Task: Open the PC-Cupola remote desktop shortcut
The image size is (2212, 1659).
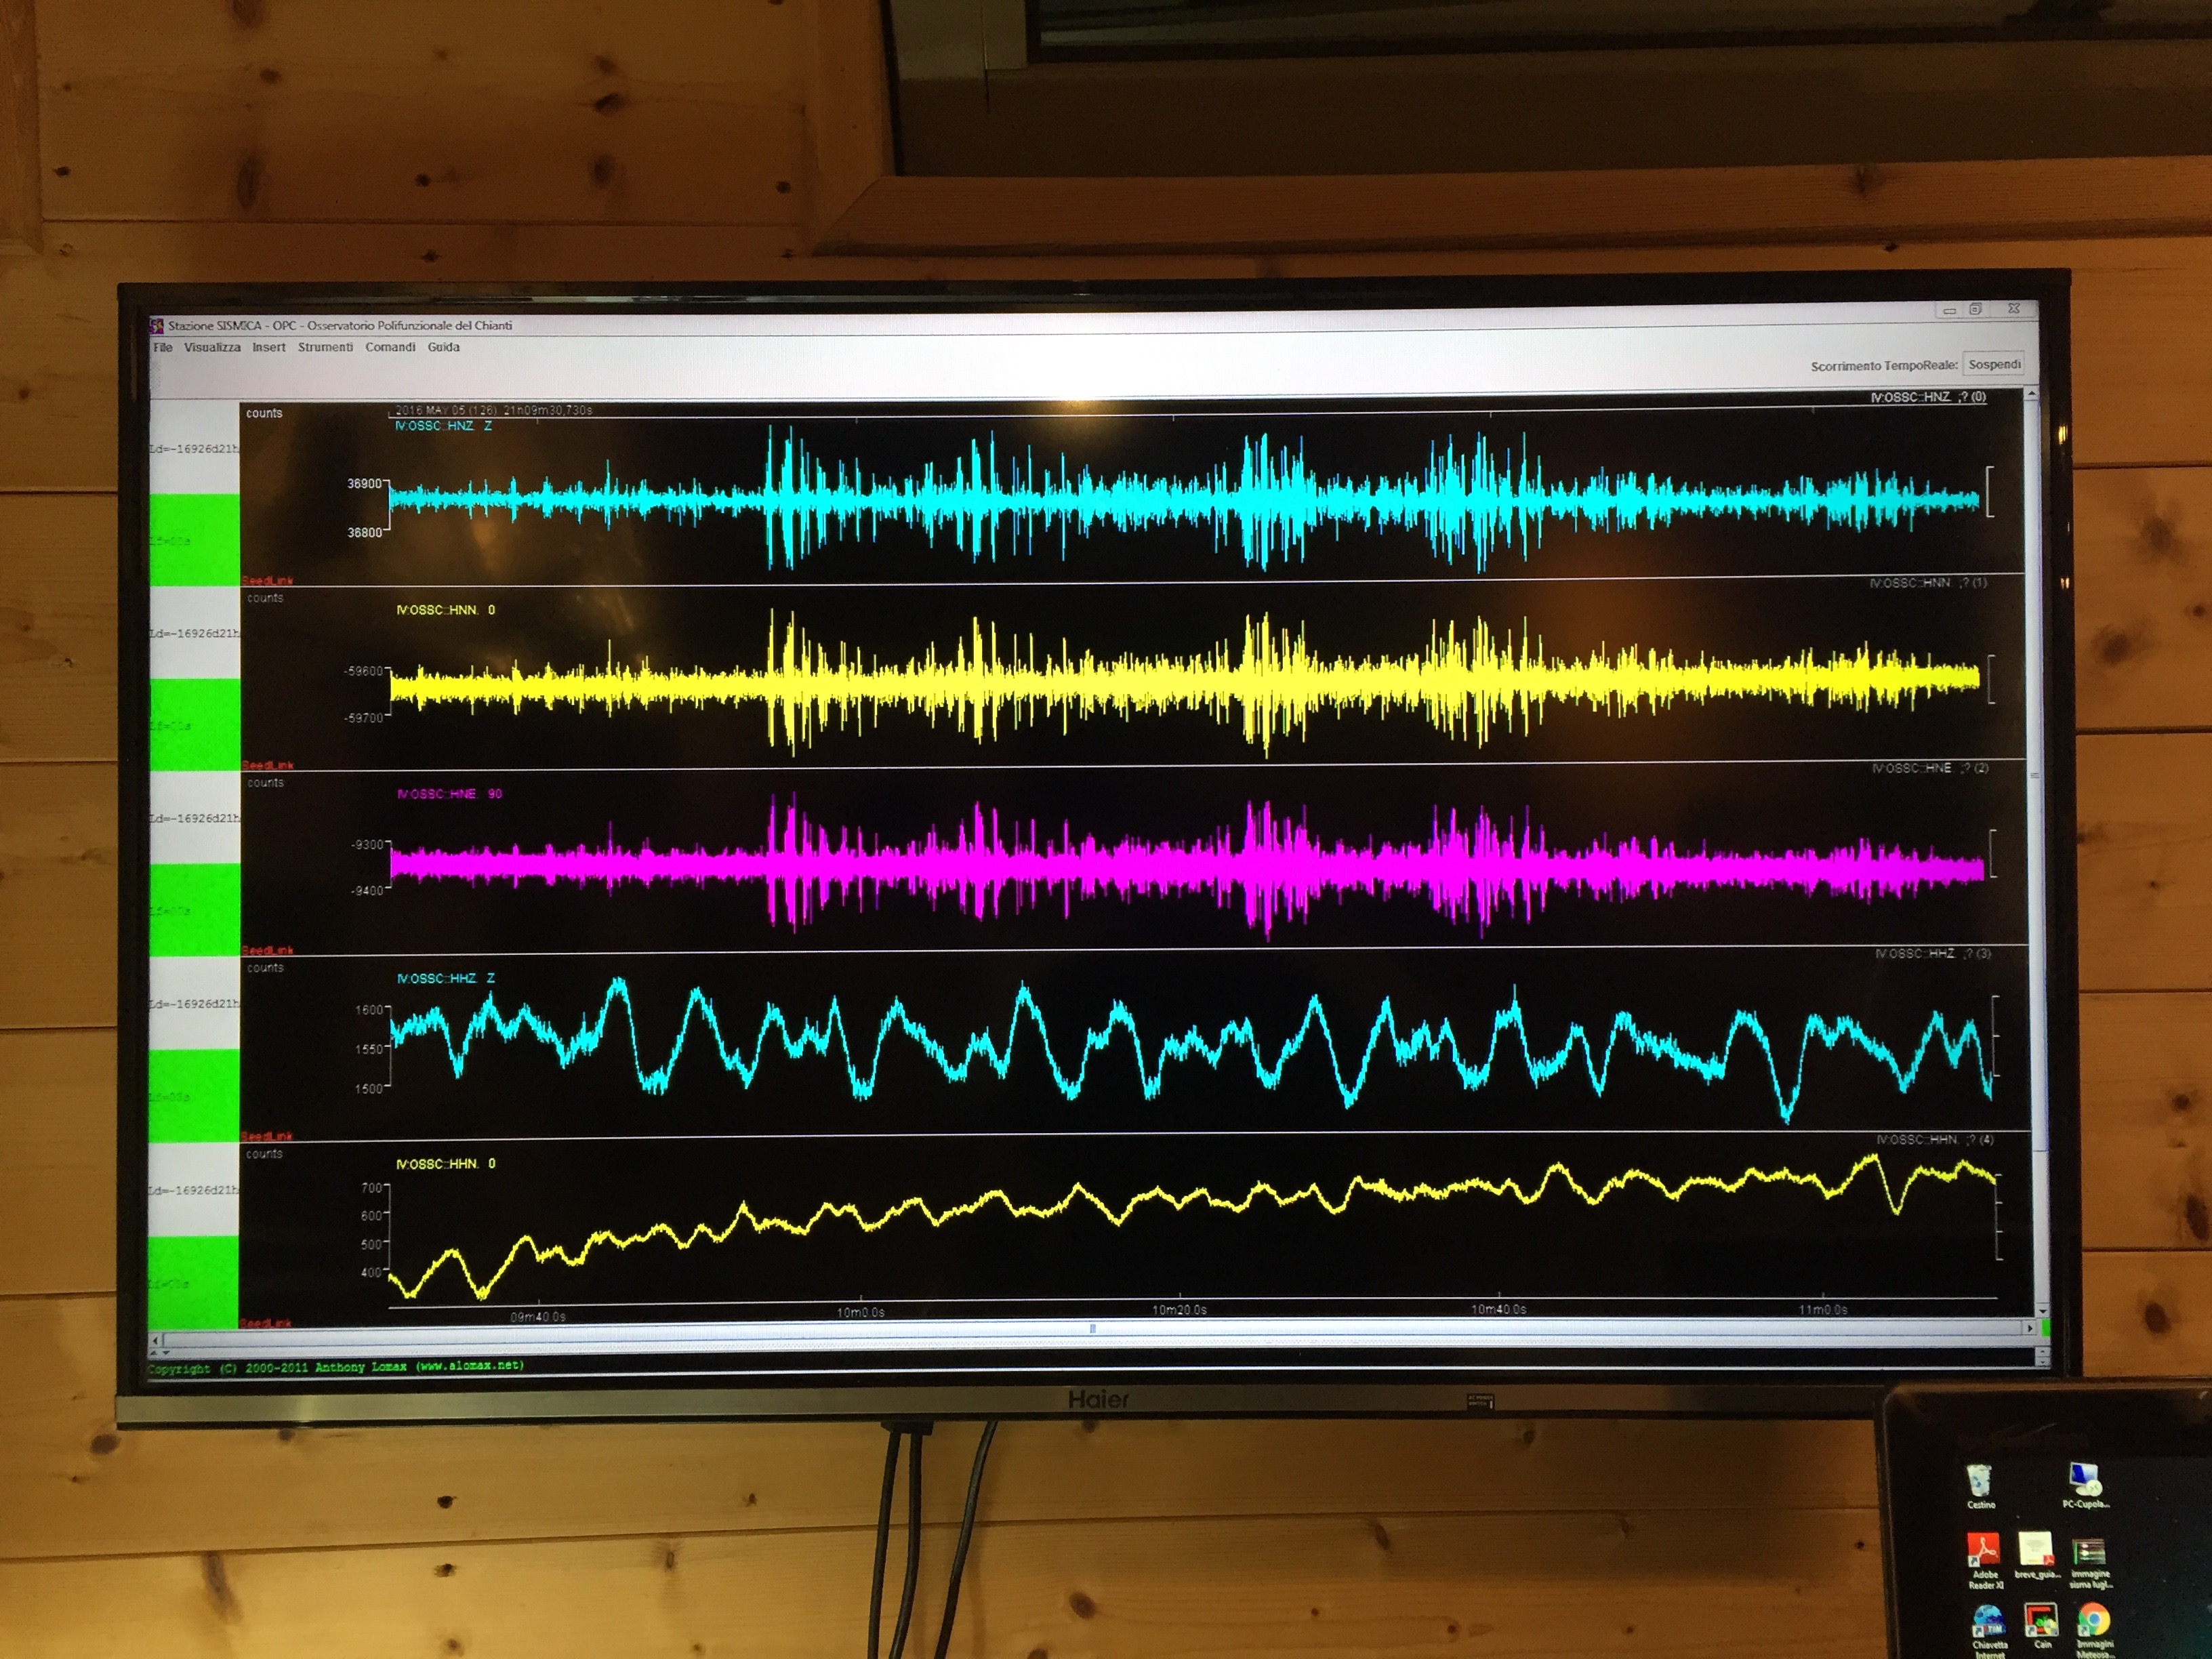Action: 2085,1484
